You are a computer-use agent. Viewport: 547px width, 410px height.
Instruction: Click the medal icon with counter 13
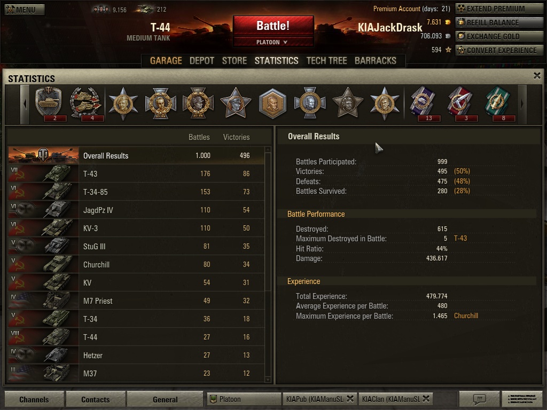coord(423,104)
